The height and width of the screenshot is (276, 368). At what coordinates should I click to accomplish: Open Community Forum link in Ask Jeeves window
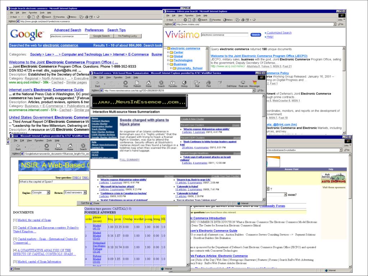point(272,206)
